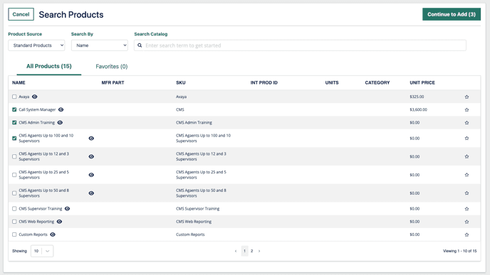Image resolution: width=490 pixels, height=275 pixels.
Task: Click UNITS column header
Action: point(332,82)
